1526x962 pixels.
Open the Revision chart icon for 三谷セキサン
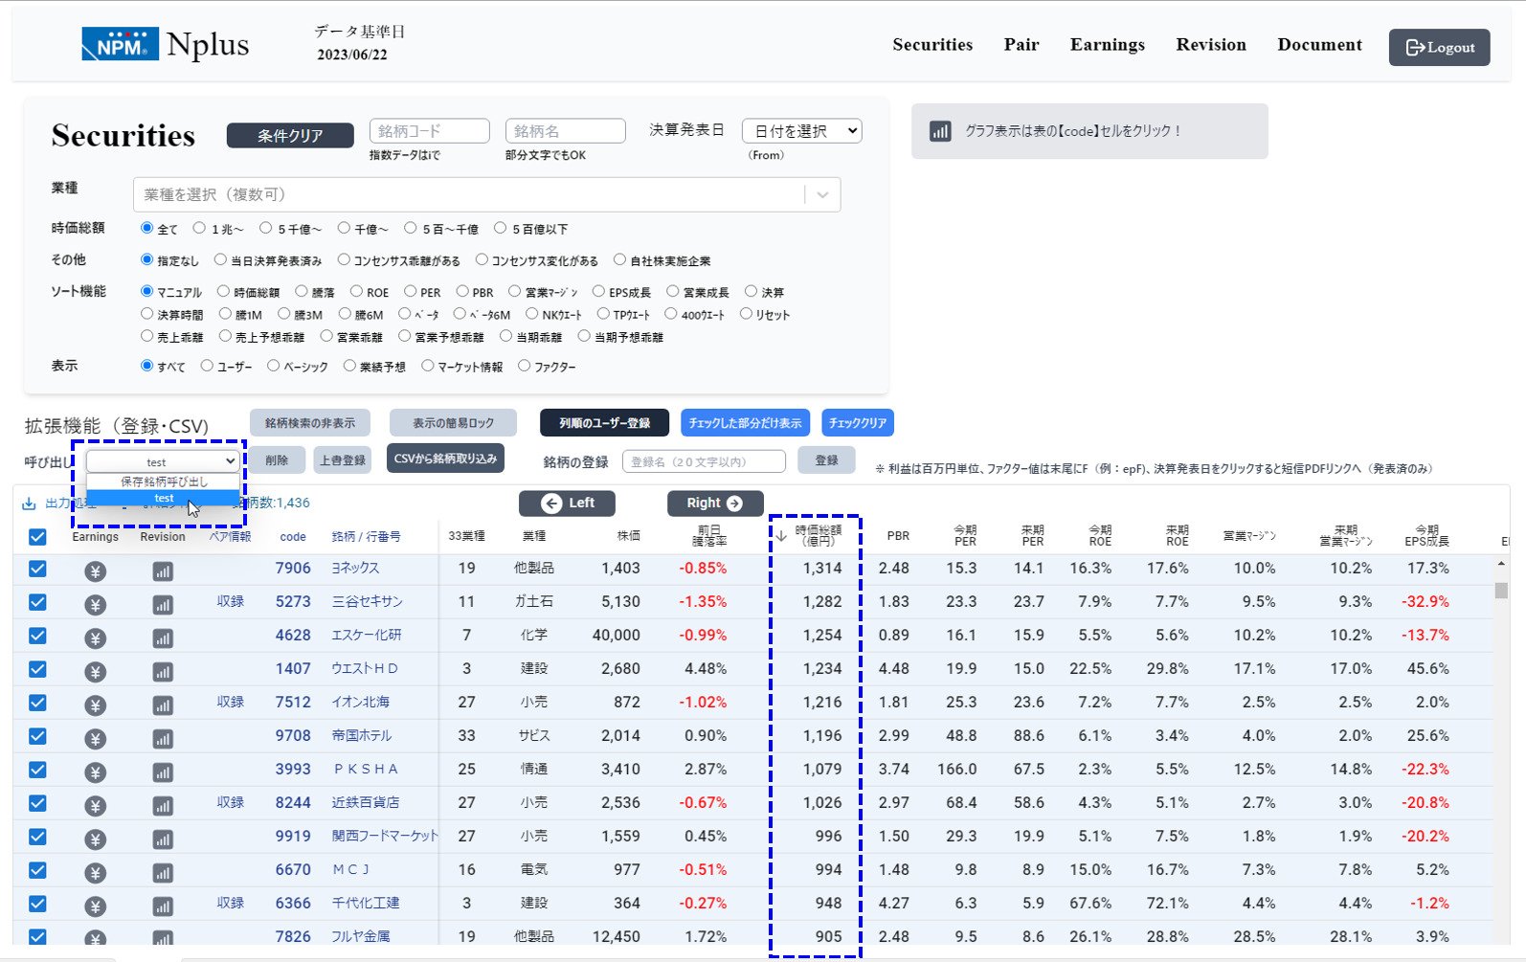(163, 605)
